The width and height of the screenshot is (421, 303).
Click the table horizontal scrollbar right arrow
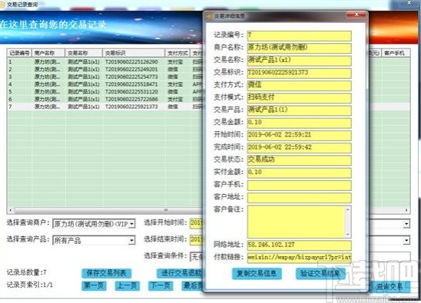pyautogui.click(x=406, y=210)
